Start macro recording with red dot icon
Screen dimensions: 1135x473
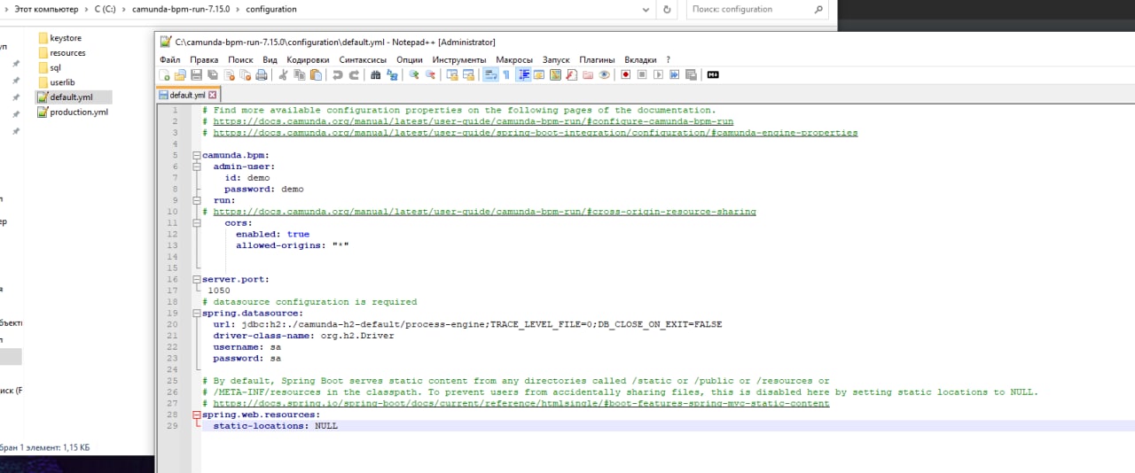click(625, 75)
